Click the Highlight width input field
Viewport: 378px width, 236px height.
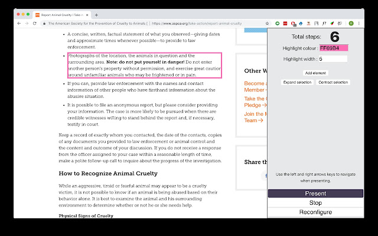coord(333,59)
